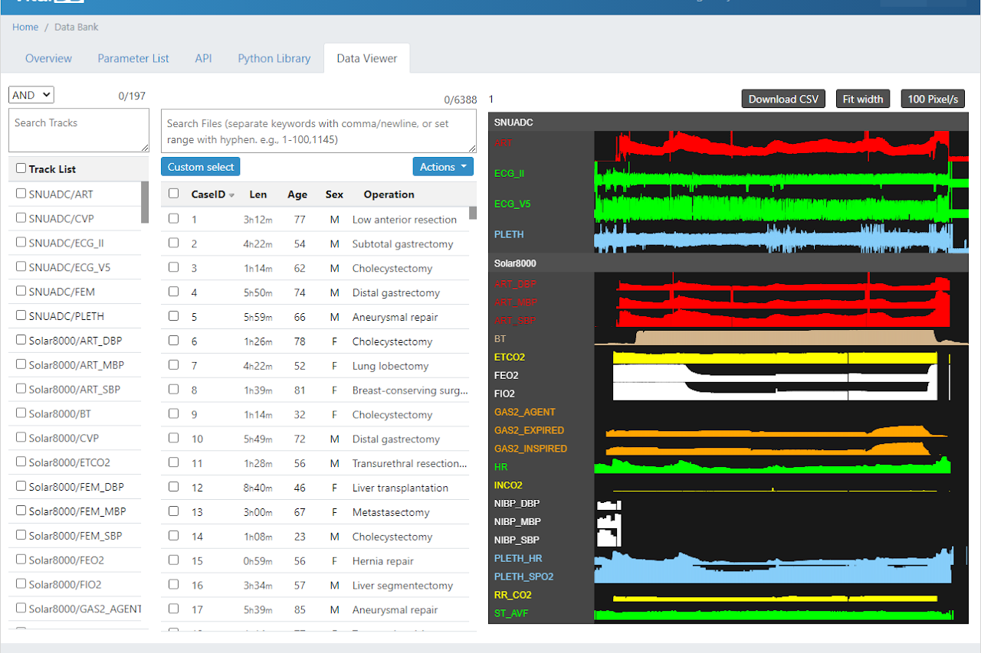Expand the Actions dropdown button
Image resolution: width=981 pixels, height=653 pixels.
443,167
